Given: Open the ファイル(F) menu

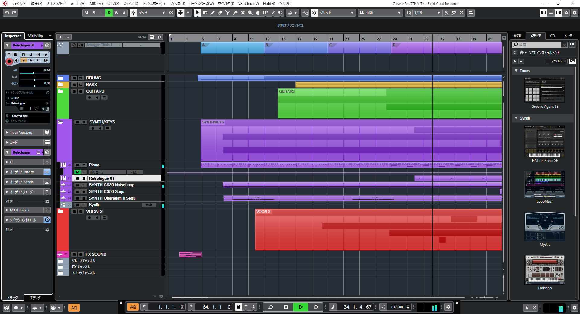Looking at the screenshot, I should (x=19, y=4).
